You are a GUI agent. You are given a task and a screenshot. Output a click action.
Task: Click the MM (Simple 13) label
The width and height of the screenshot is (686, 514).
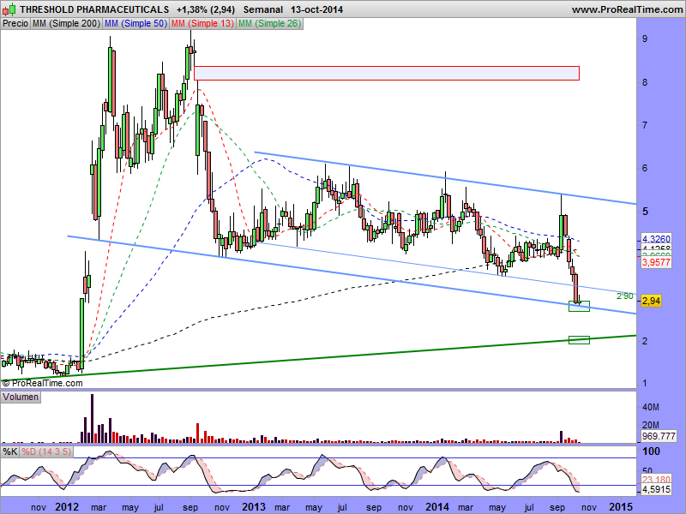(x=202, y=24)
